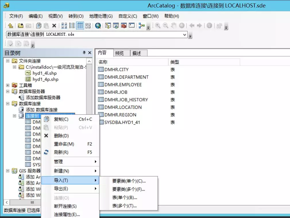Activate the Zoom In tool

[x=157, y=25]
